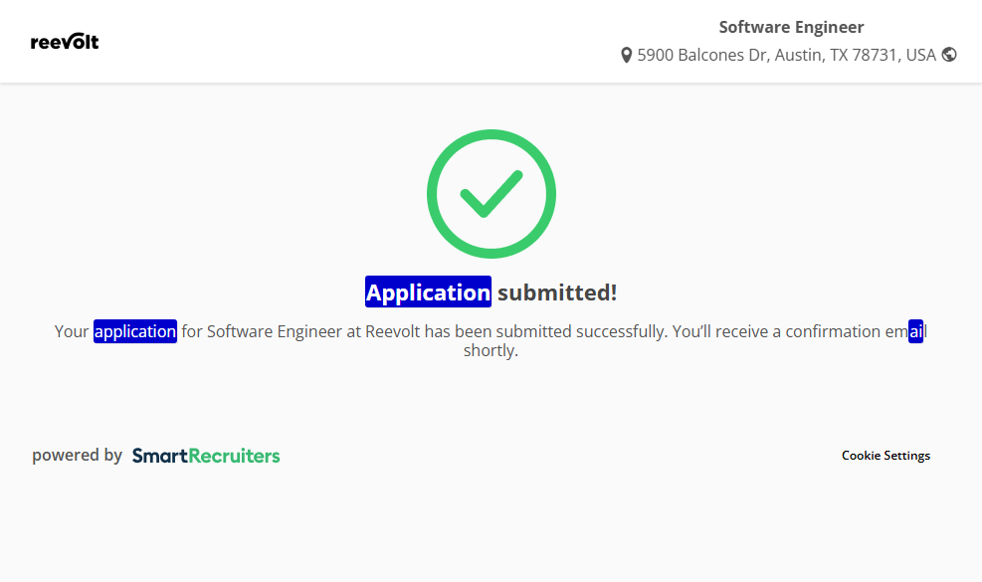Click the Reevolt logo in the header
The width and height of the screenshot is (982, 582).
click(65, 42)
